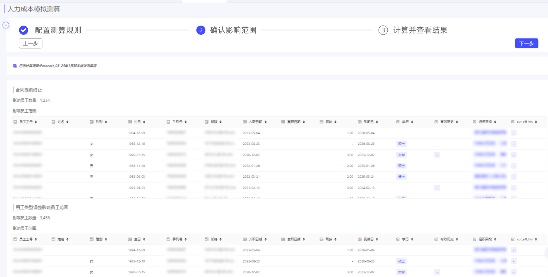Click 组织架构 lookup icon in 合同提前终止 table
Viewport: 548px width, 277px height.
[x=475, y=122]
